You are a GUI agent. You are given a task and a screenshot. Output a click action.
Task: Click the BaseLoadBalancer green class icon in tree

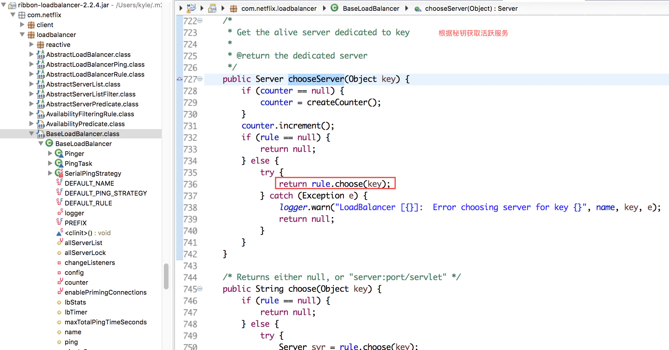(x=49, y=143)
